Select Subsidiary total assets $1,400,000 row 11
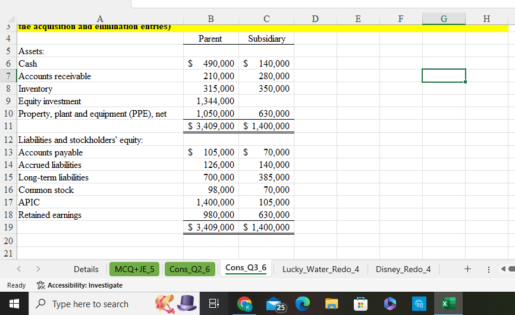 click(266, 126)
